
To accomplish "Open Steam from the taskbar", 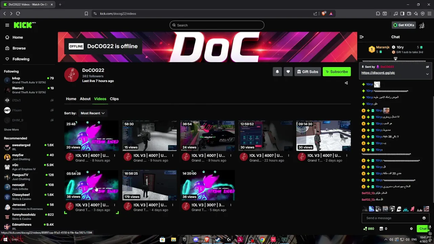I will click(x=218, y=240).
